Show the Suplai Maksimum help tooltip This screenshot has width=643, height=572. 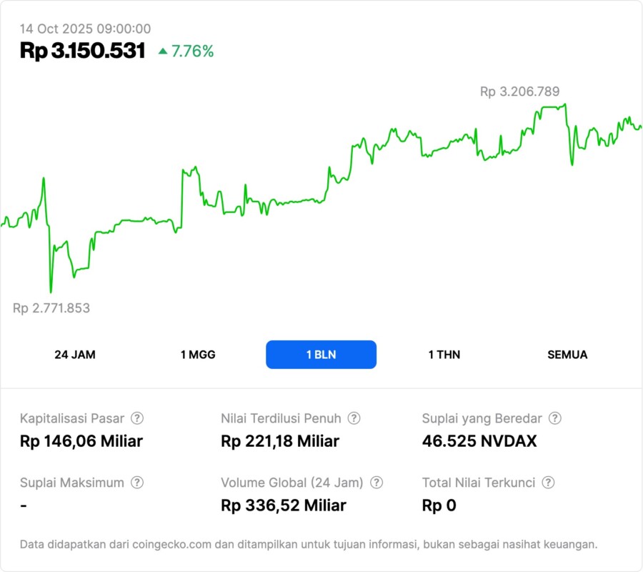[136, 483]
